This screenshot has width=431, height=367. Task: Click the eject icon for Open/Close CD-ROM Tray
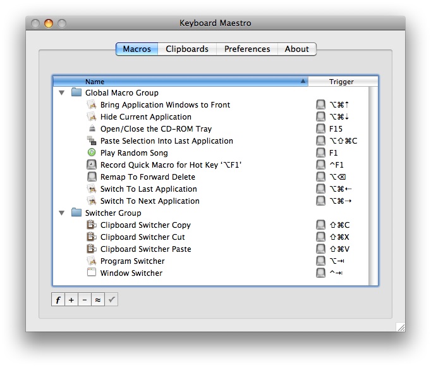coord(92,128)
